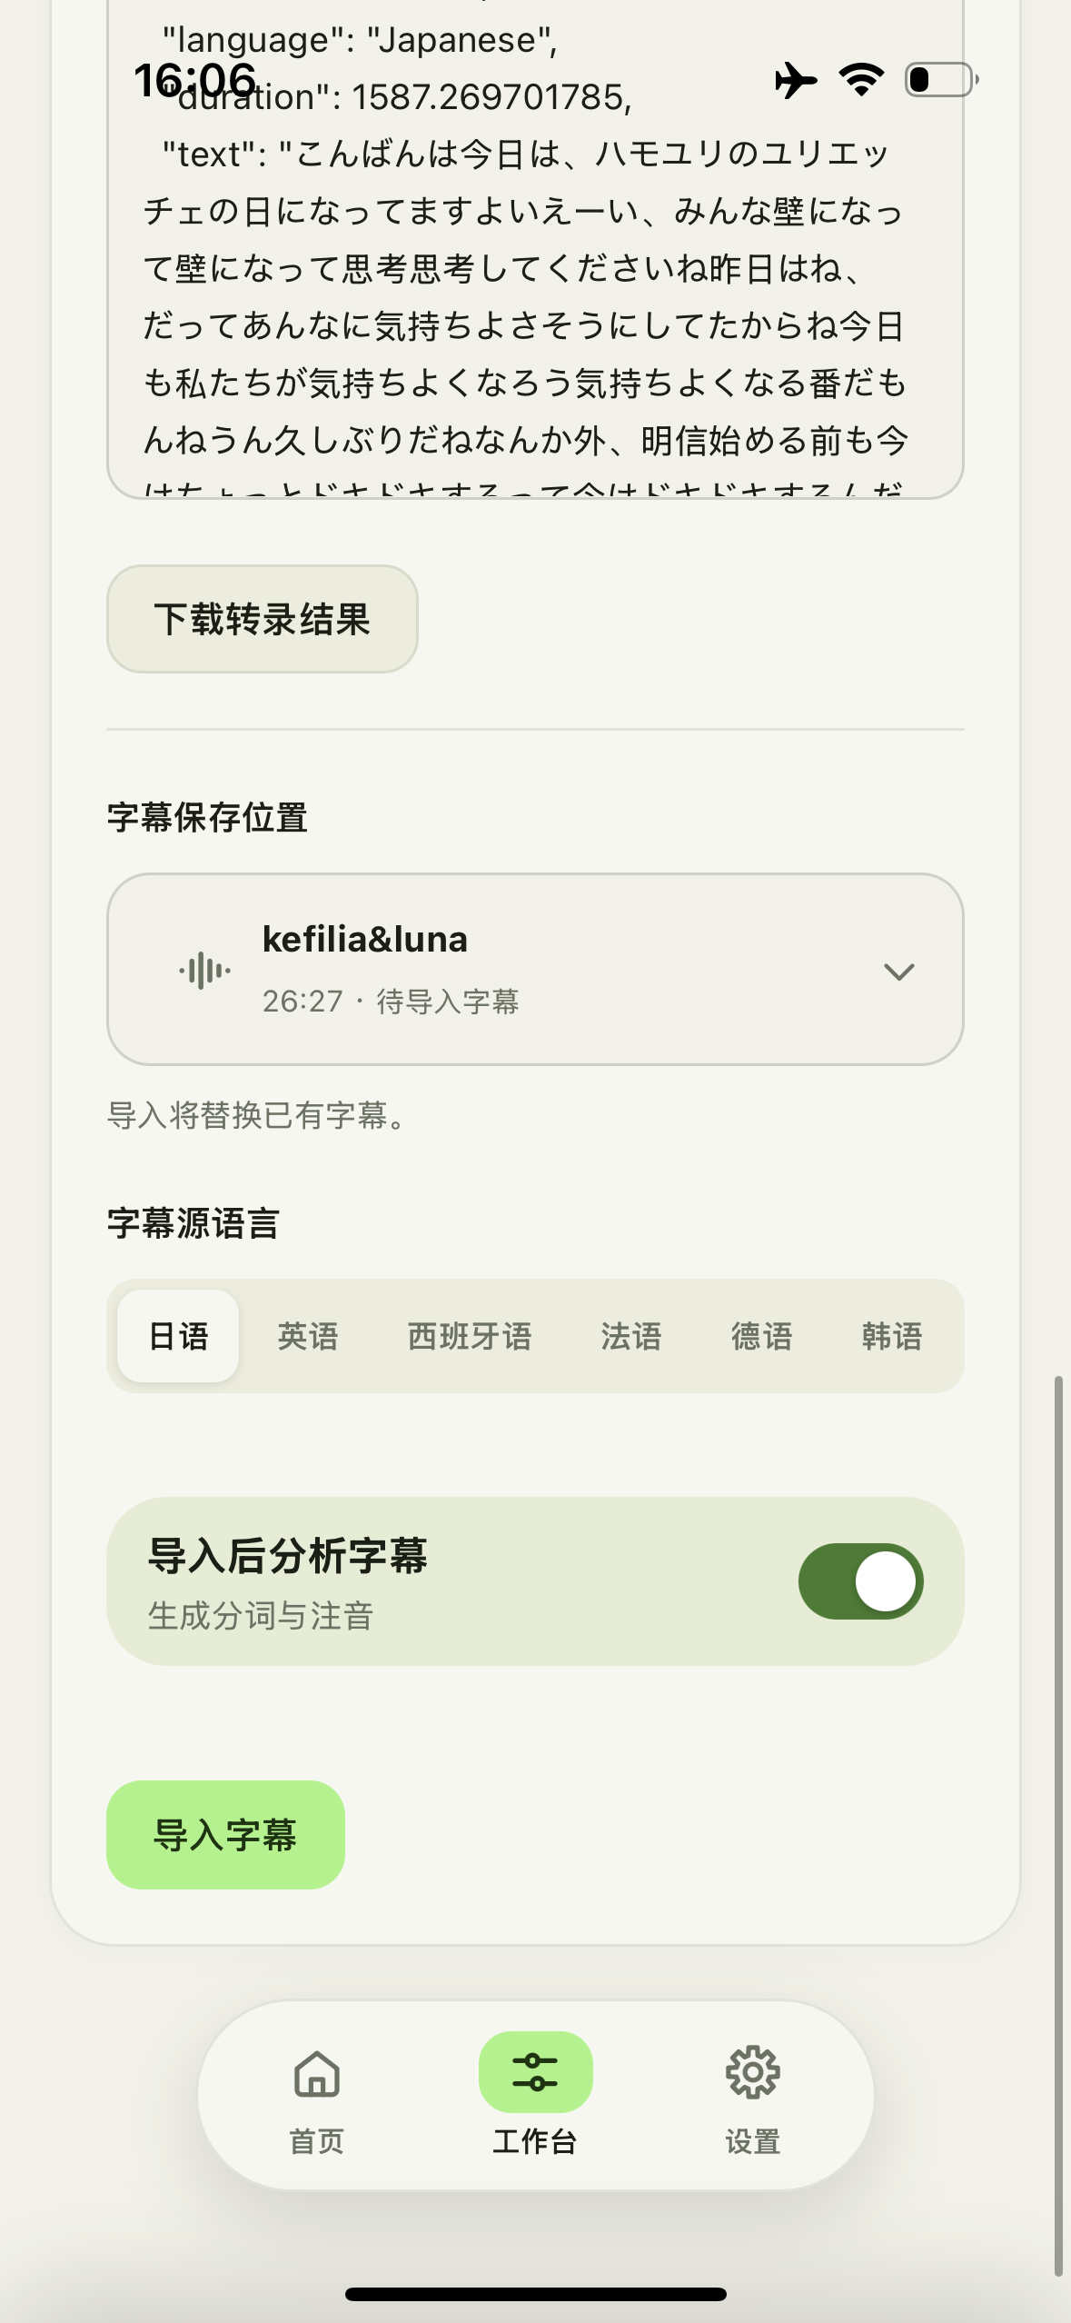
Task: Tap the workbench sliders icon
Action: point(535,2072)
